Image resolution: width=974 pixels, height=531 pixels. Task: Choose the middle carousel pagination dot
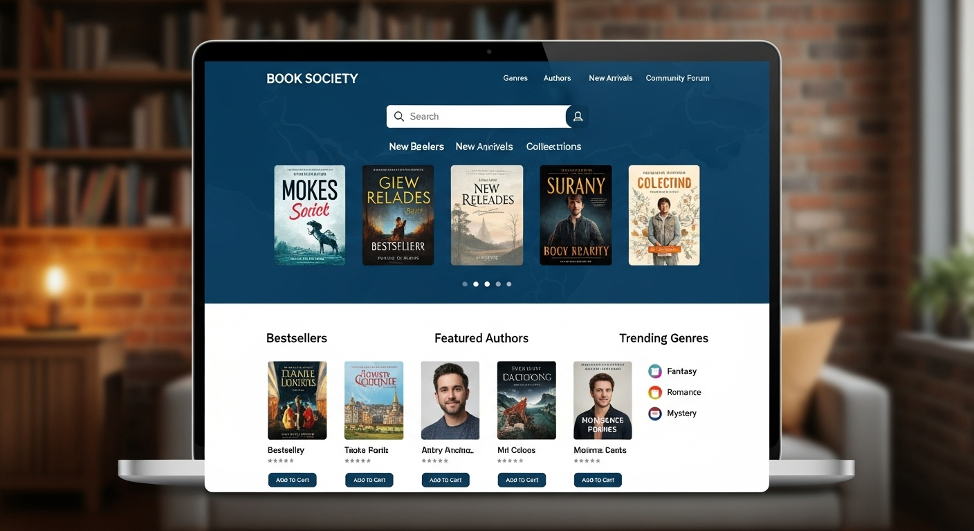click(487, 284)
